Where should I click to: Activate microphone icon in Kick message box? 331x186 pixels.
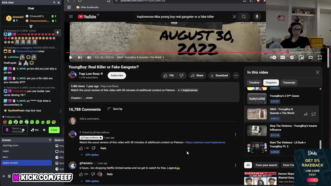[x=7, y=130]
